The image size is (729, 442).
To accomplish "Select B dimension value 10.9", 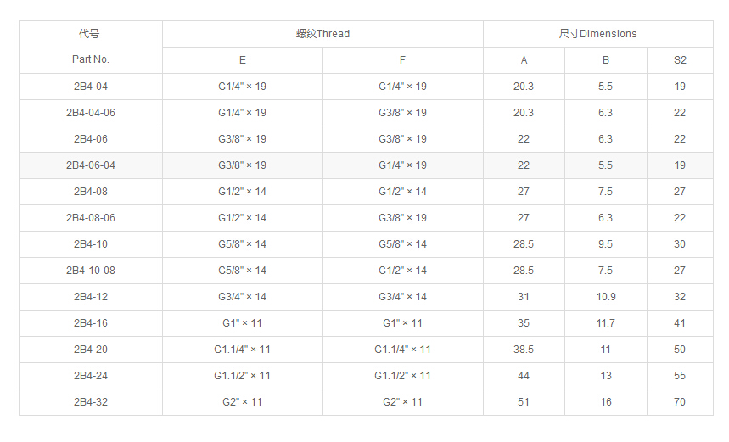I will [606, 297].
